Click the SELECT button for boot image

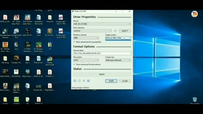pyautogui.click(x=125, y=31)
